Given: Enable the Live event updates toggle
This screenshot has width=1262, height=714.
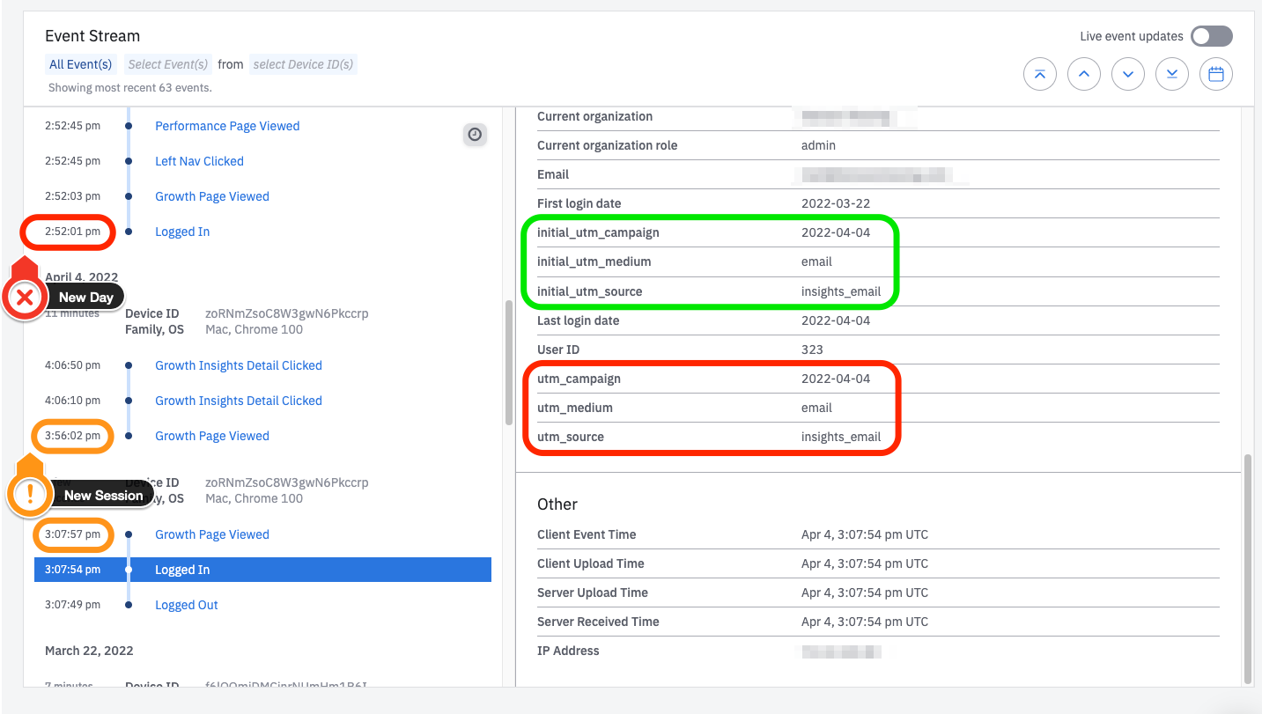Looking at the screenshot, I should (1211, 36).
